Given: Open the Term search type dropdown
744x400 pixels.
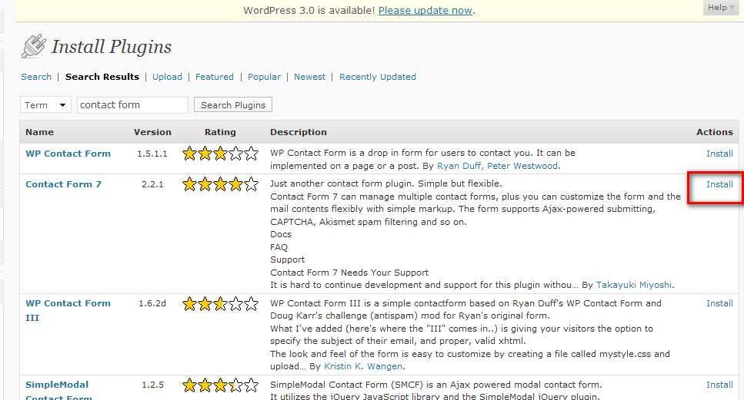Looking at the screenshot, I should (x=46, y=105).
